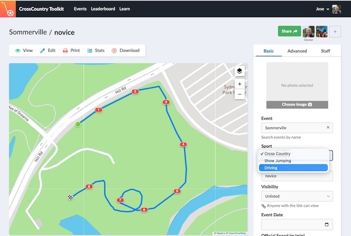351x236 pixels.
Task: Add a collaborator with the plus button
Action: tap(335, 32)
